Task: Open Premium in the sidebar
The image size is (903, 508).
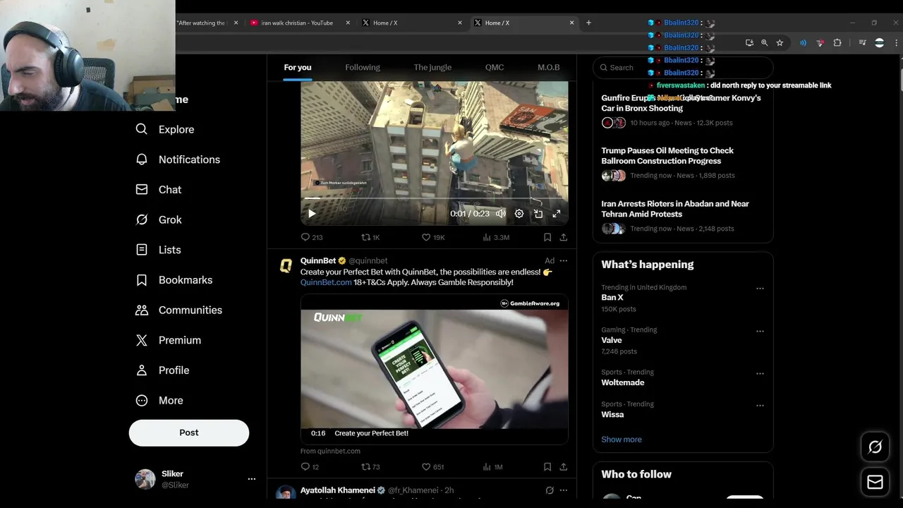Action: click(168, 340)
